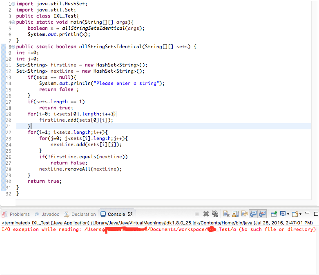This screenshot has width=319, height=275.
Task: Collapse allStringSetsIdentical method on line 8
Action: [13, 47]
